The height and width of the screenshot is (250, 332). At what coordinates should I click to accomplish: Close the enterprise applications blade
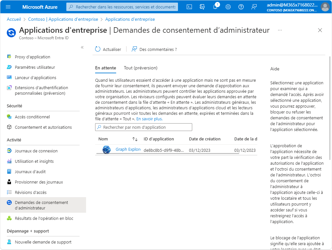(x=320, y=30)
